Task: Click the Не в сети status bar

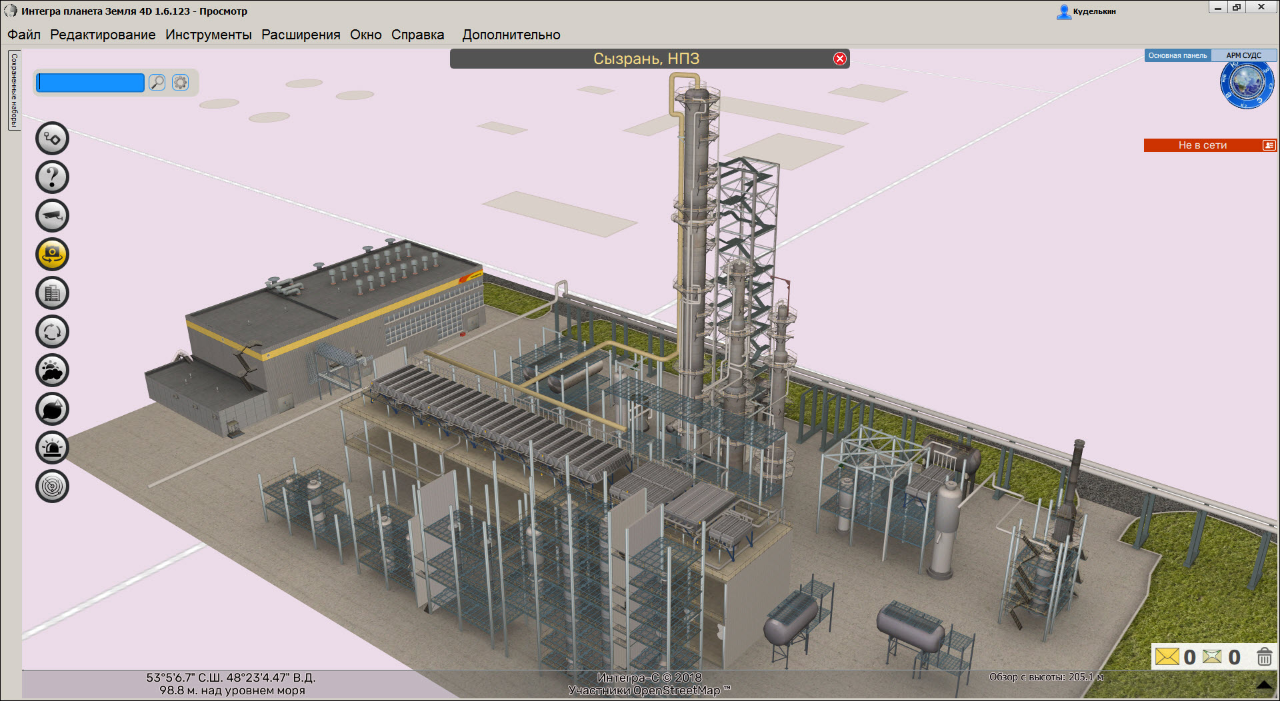Action: [1202, 145]
